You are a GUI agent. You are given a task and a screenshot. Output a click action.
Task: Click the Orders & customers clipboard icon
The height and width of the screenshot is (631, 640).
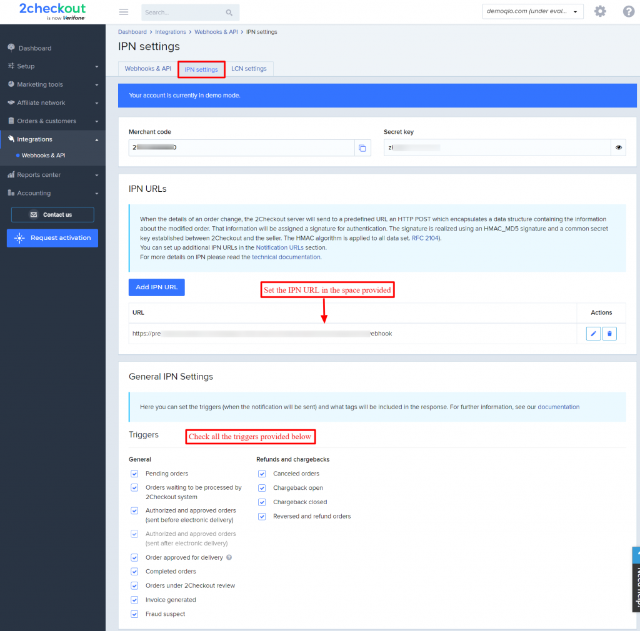point(11,121)
